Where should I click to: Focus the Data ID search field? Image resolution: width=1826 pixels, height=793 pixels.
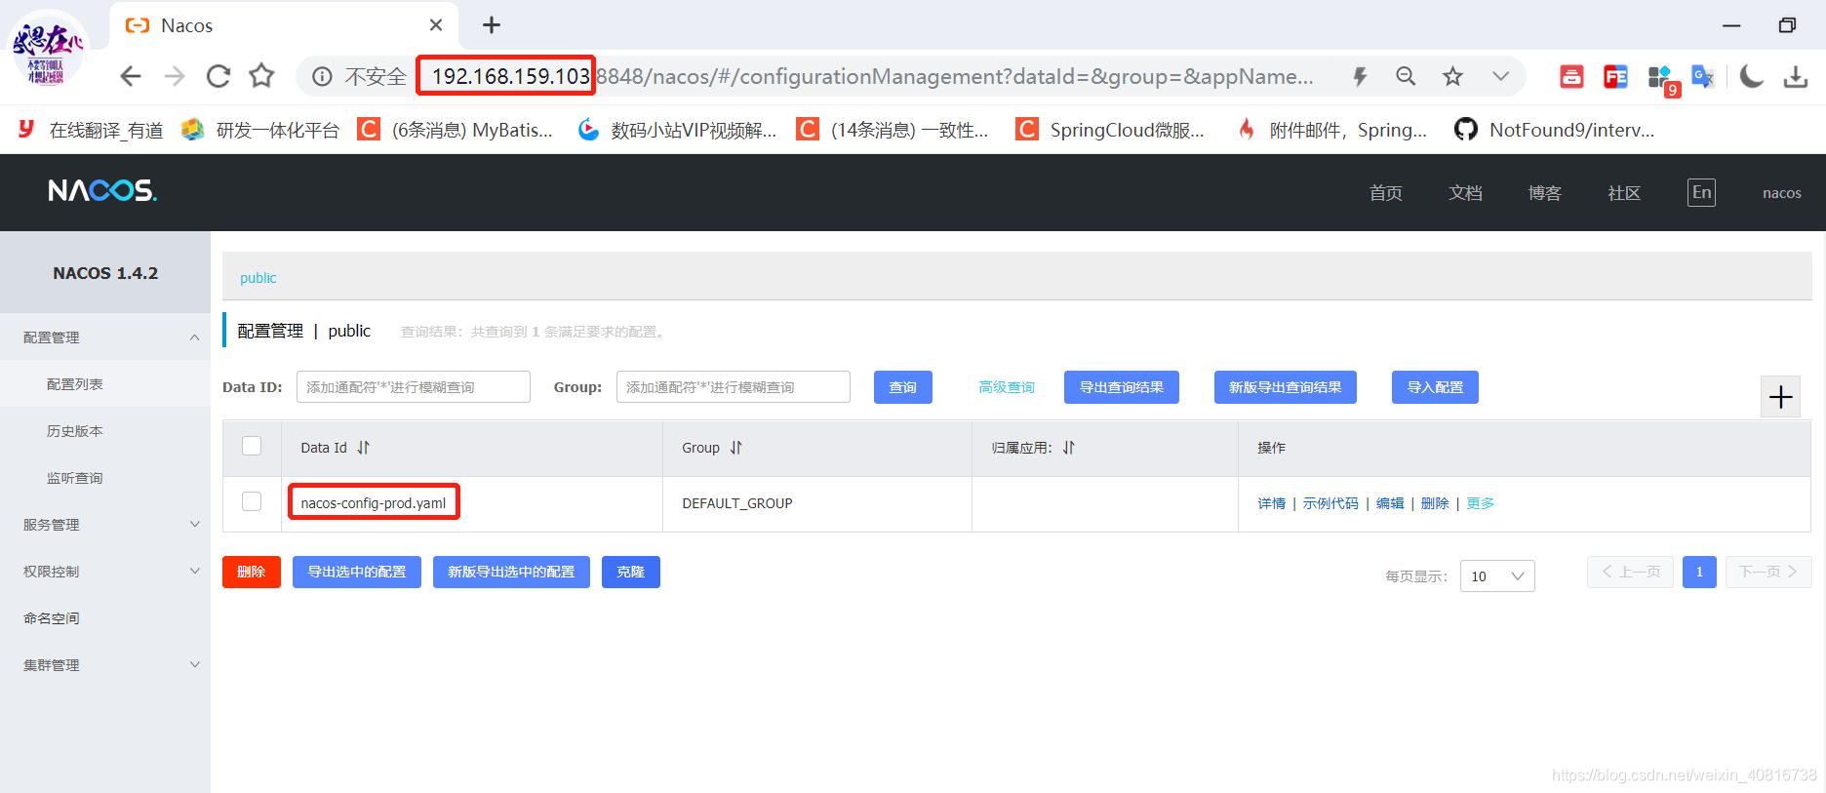pyautogui.click(x=414, y=387)
